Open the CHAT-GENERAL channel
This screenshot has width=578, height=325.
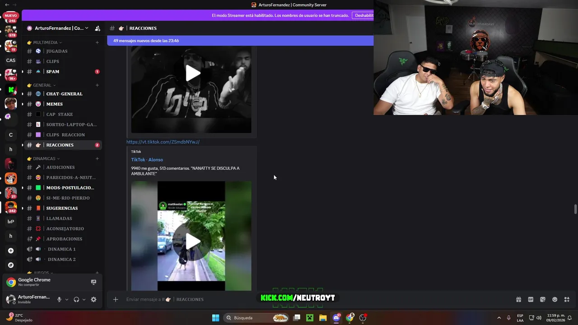(x=63, y=94)
